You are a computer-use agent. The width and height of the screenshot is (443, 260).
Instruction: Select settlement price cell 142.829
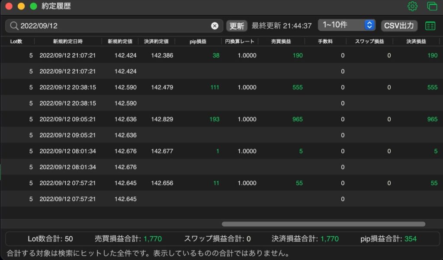[162, 119]
